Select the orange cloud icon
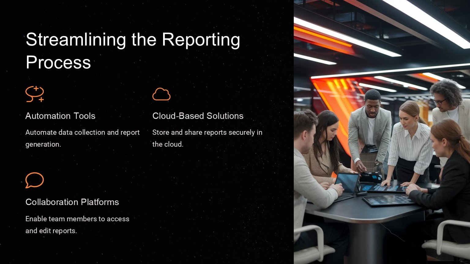The width and height of the screenshot is (470, 264). 161,94
